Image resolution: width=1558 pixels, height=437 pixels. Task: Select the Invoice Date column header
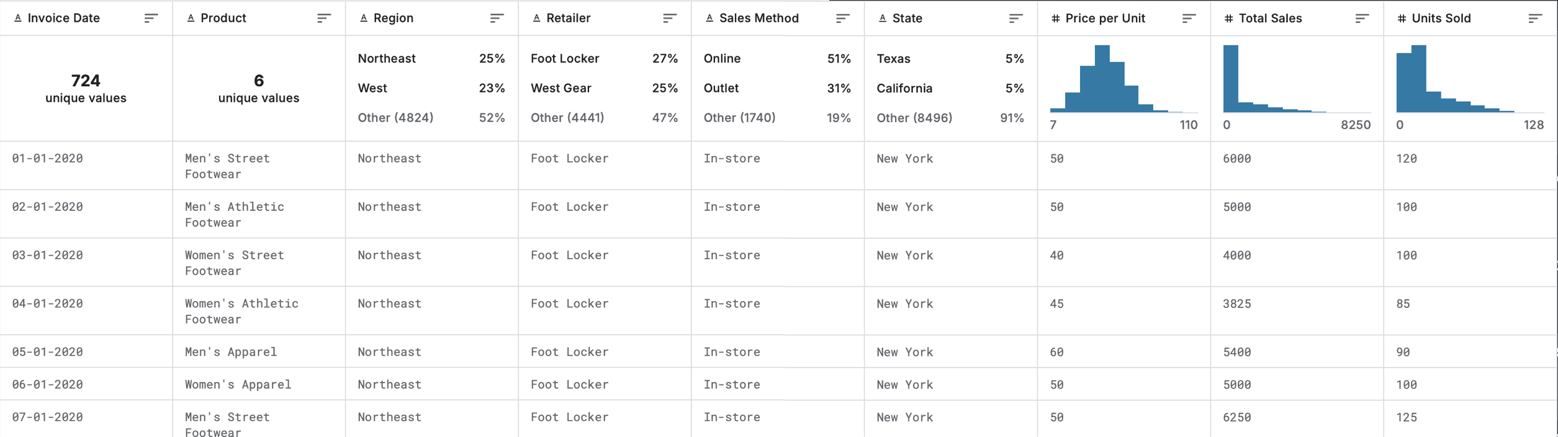point(64,19)
